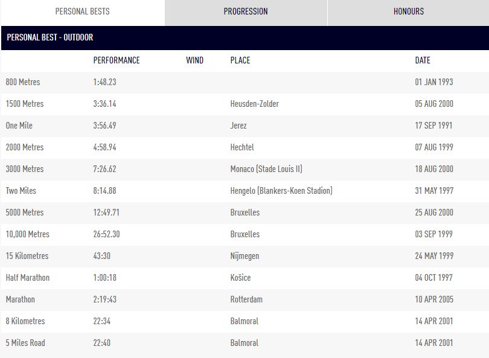Click the Nijmegen place entry

pyautogui.click(x=245, y=256)
